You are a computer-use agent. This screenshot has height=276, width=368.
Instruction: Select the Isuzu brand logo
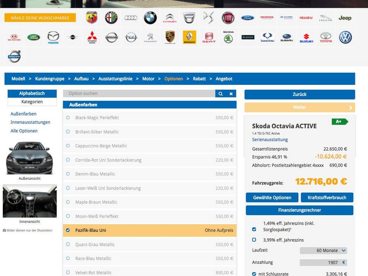(306, 18)
